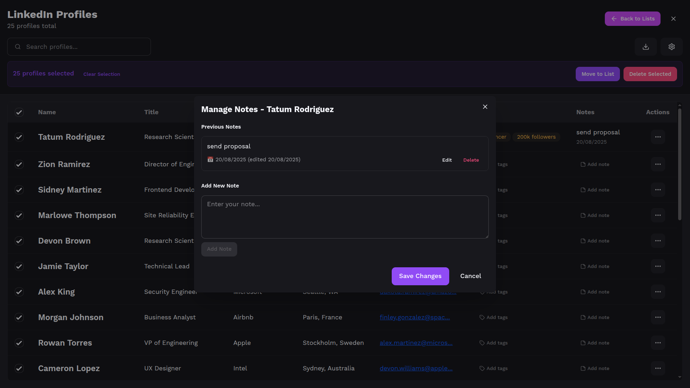Click Back to Lists button
690x388 pixels.
[x=632, y=19]
